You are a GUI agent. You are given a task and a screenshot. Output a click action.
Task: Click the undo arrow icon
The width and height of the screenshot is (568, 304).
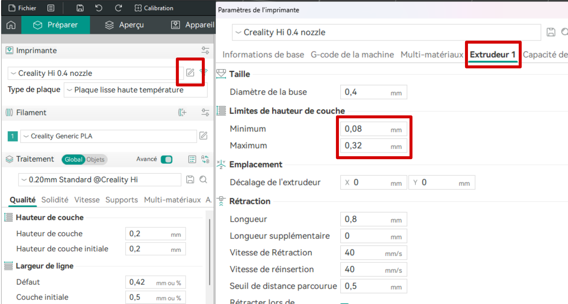pyautogui.click(x=99, y=8)
